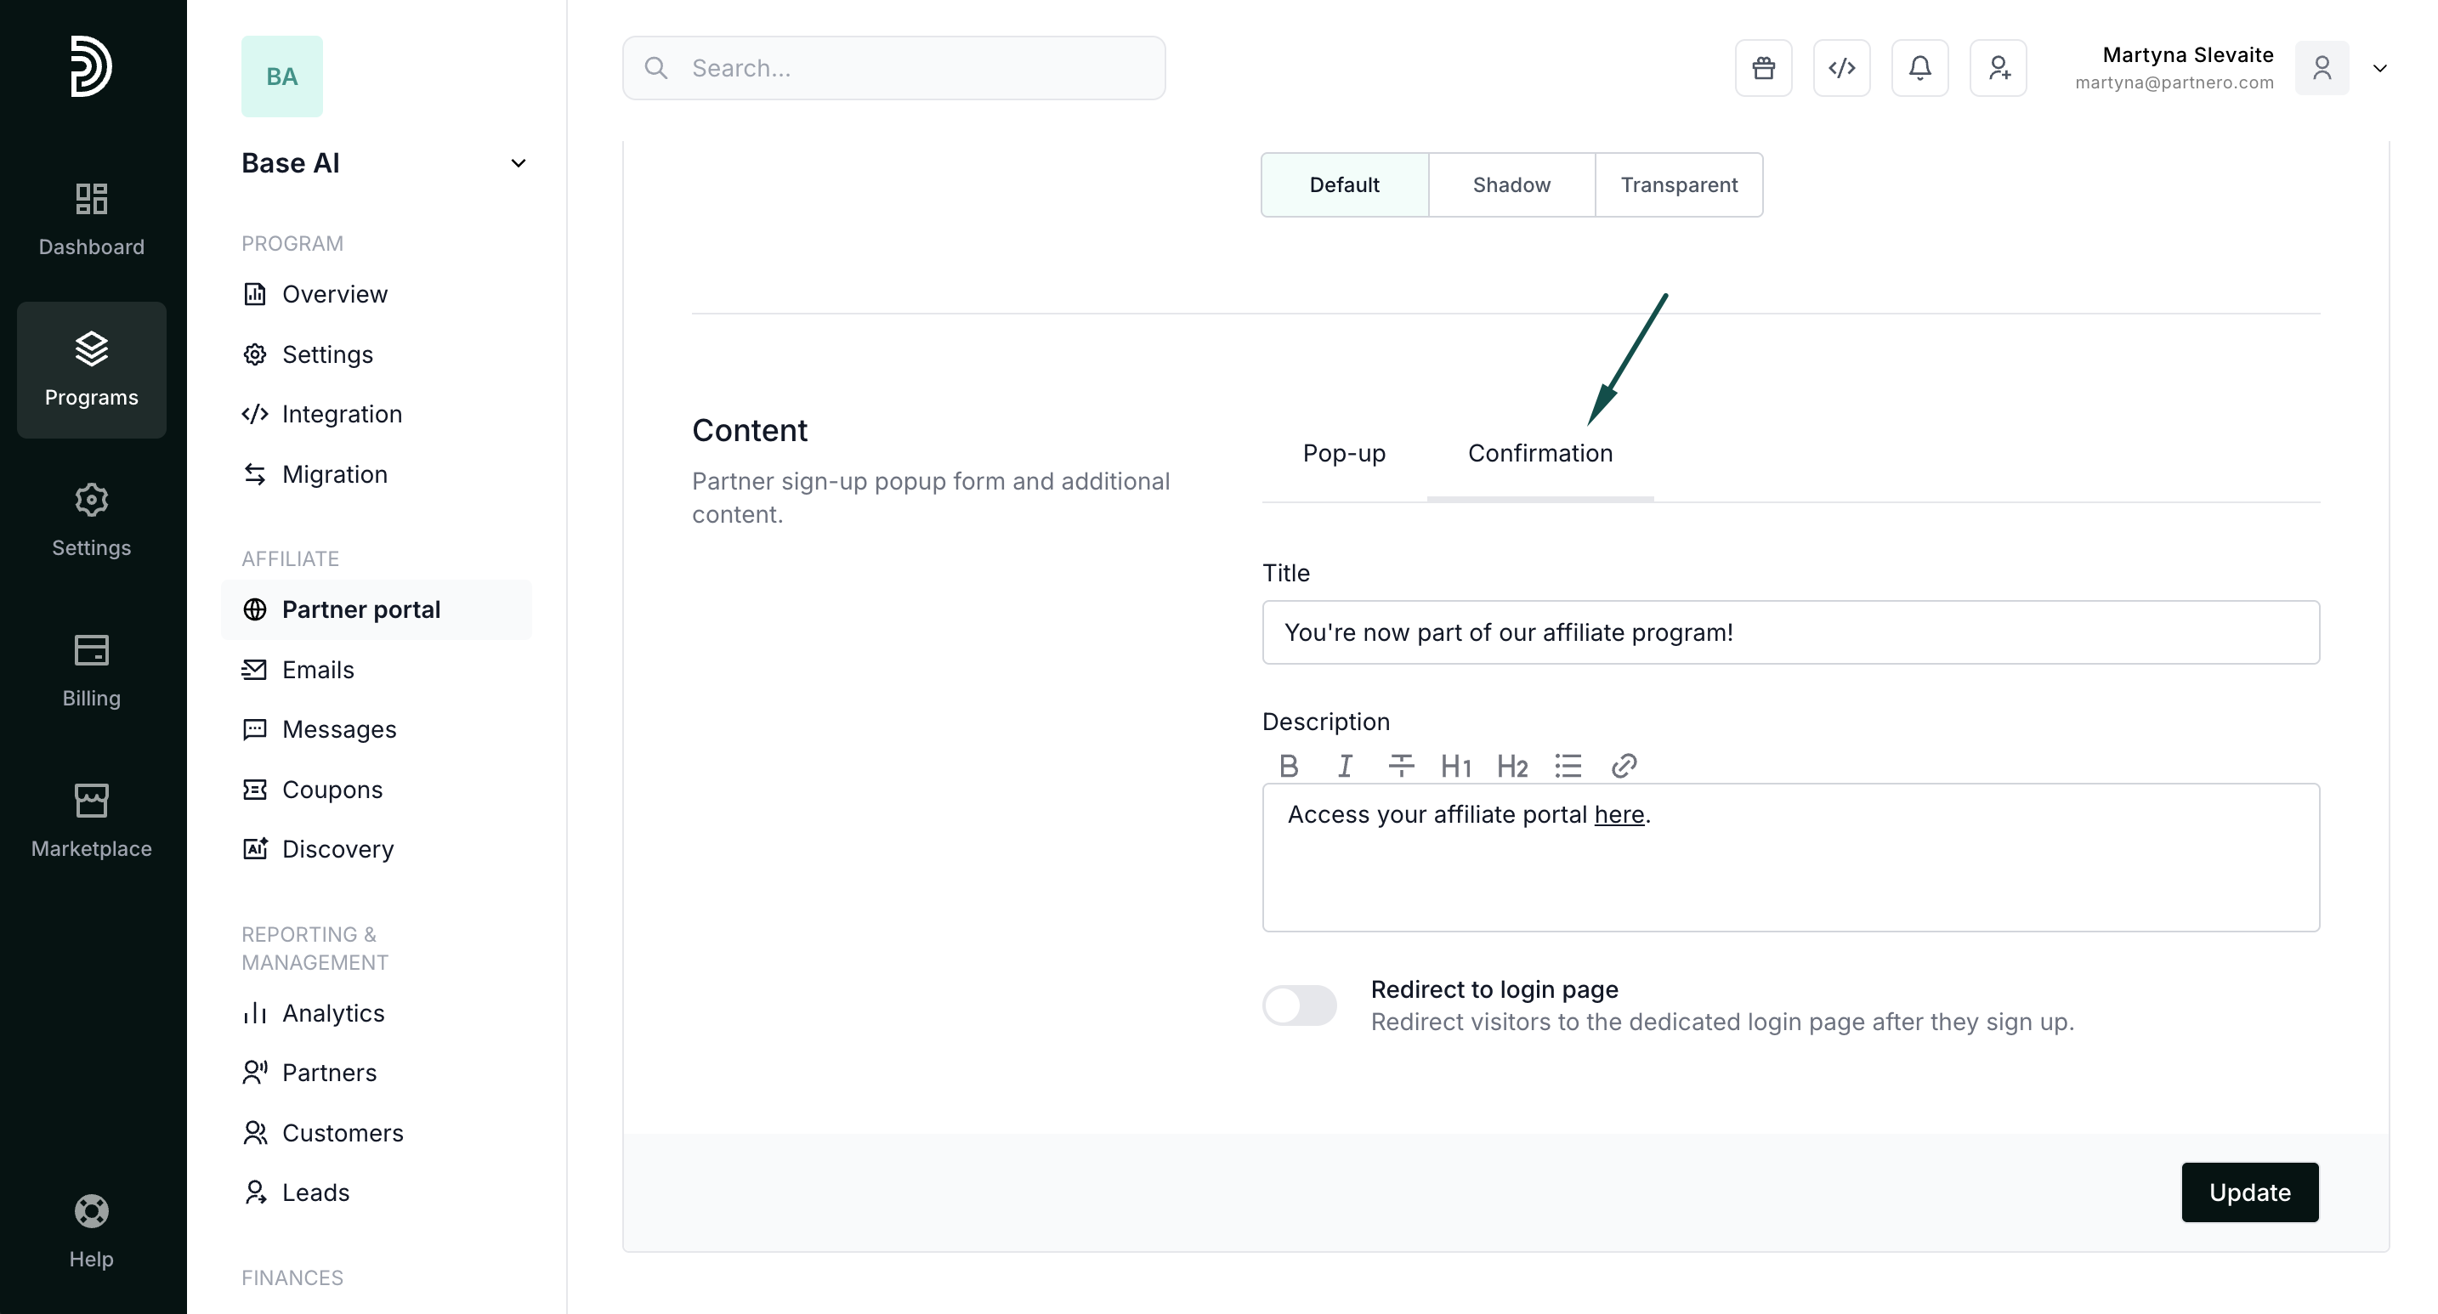The width and height of the screenshot is (2438, 1314).
Task: Click the gift box icon in header
Action: [x=1763, y=68]
